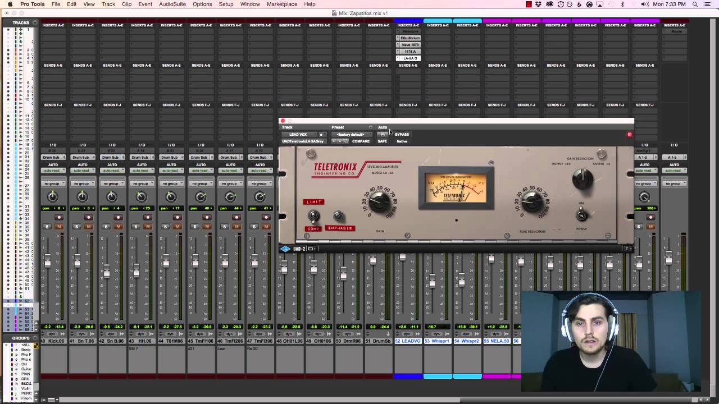
Task: Adjust the Emphasis screw control
Action: [x=338, y=216]
